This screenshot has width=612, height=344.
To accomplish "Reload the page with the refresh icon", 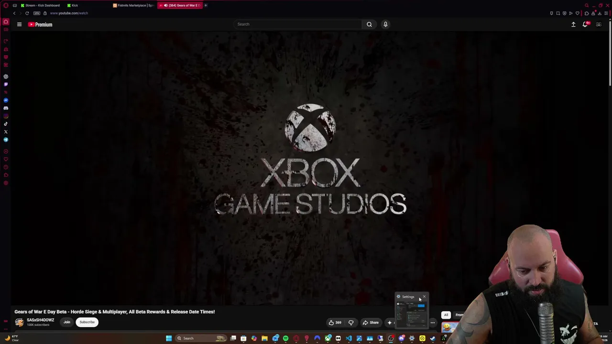I will [x=27, y=13].
